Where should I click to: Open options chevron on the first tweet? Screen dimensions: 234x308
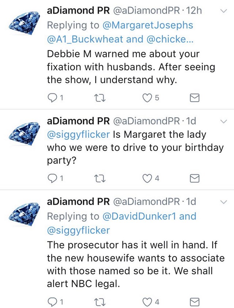click(x=223, y=11)
